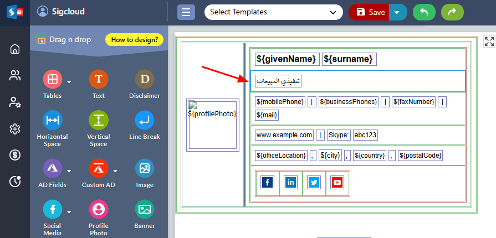Choose the Image element icon
Viewport: 496px width, 238px height.
pyautogui.click(x=144, y=168)
